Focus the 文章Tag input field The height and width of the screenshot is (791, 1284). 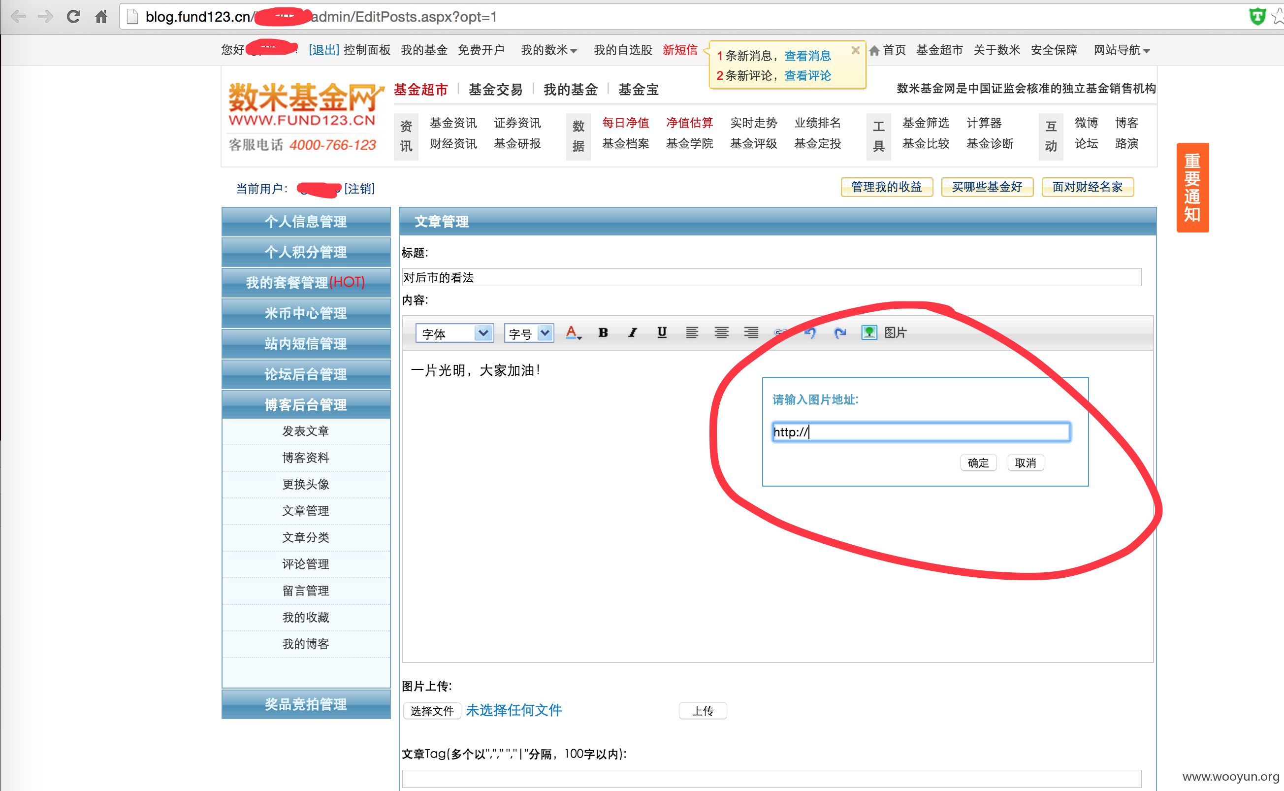click(x=771, y=779)
